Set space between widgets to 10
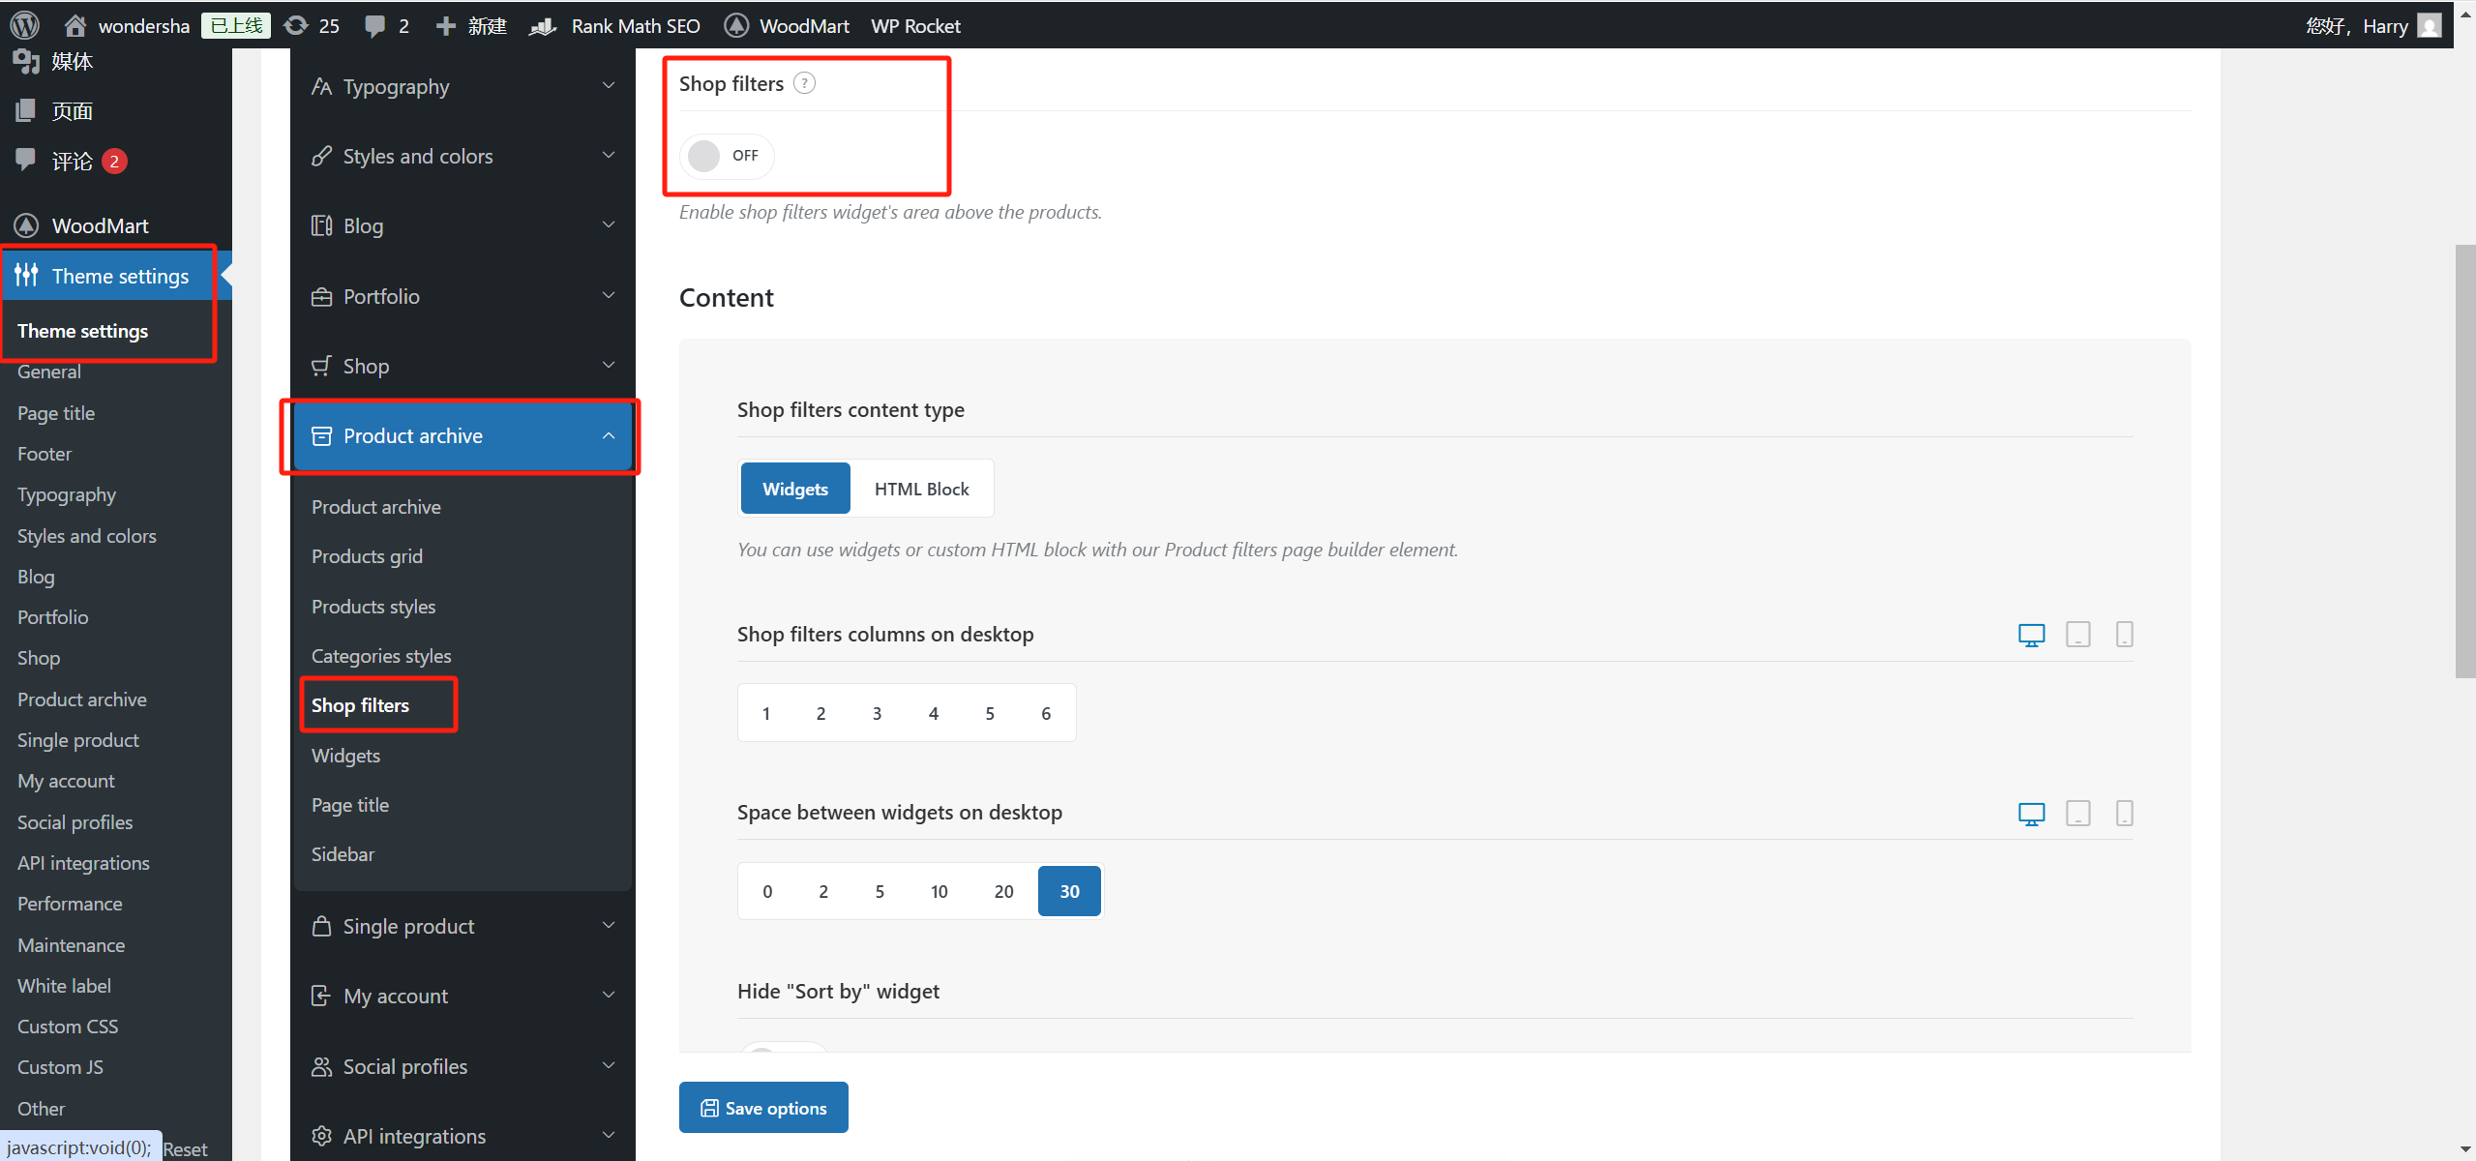 tap(939, 891)
